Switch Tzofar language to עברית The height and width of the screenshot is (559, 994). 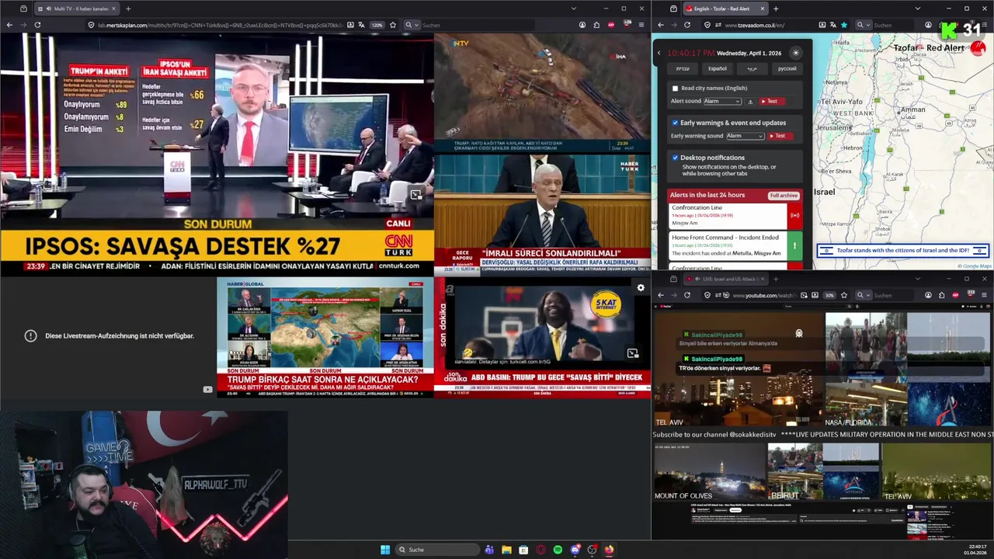coord(683,68)
